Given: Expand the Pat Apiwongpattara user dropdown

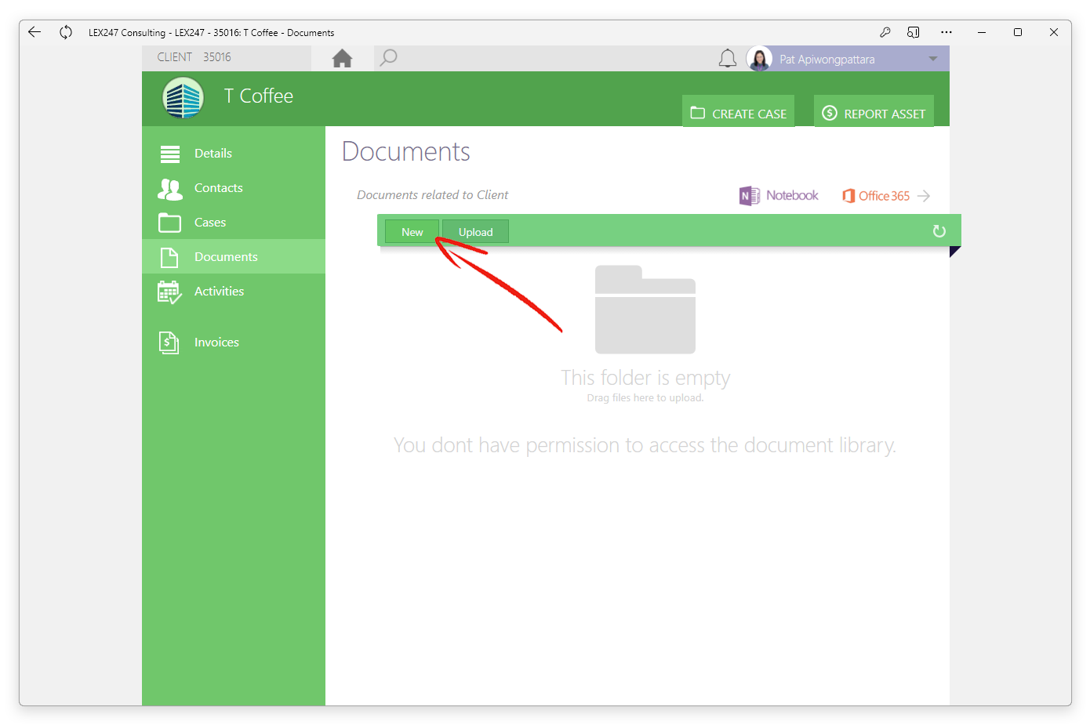Looking at the screenshot, I should click(932, 59).
